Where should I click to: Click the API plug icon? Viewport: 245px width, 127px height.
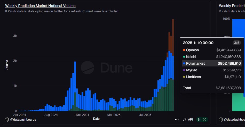(185, 120)
